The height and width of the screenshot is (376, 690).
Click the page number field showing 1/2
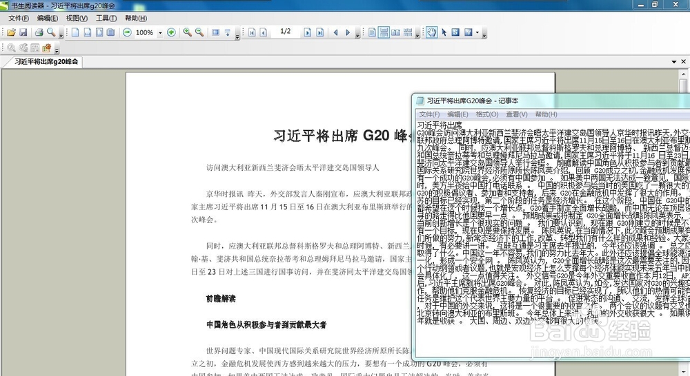(x=285, y=32)
